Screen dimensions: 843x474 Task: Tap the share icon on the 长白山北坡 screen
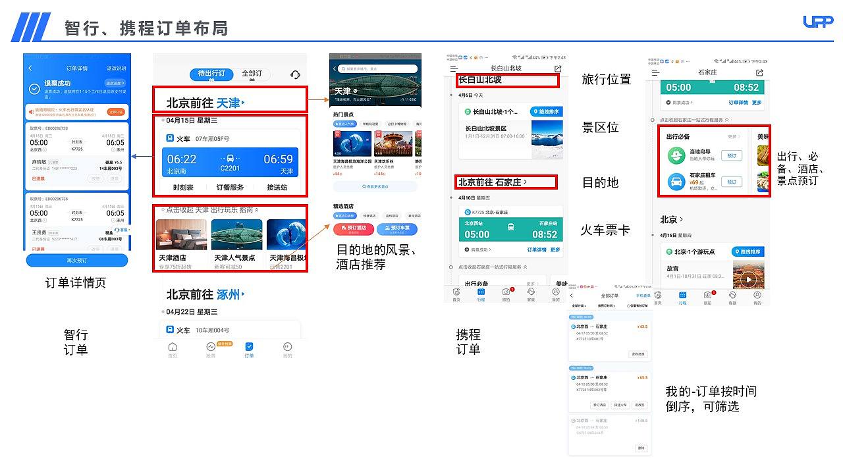point(558,68)
